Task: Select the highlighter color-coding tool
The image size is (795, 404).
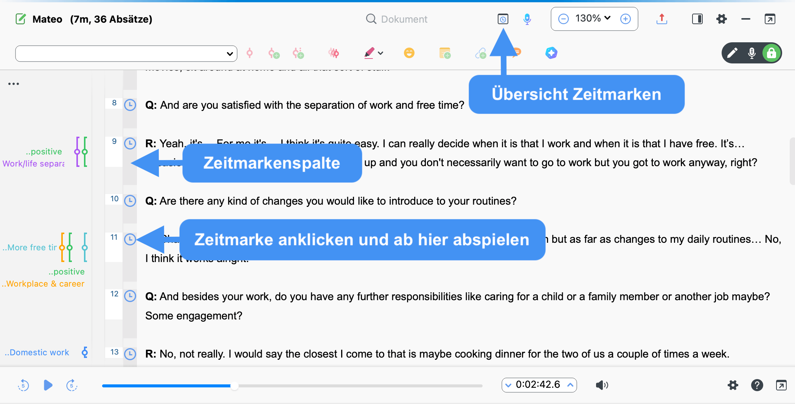Action: click(369, 53)
